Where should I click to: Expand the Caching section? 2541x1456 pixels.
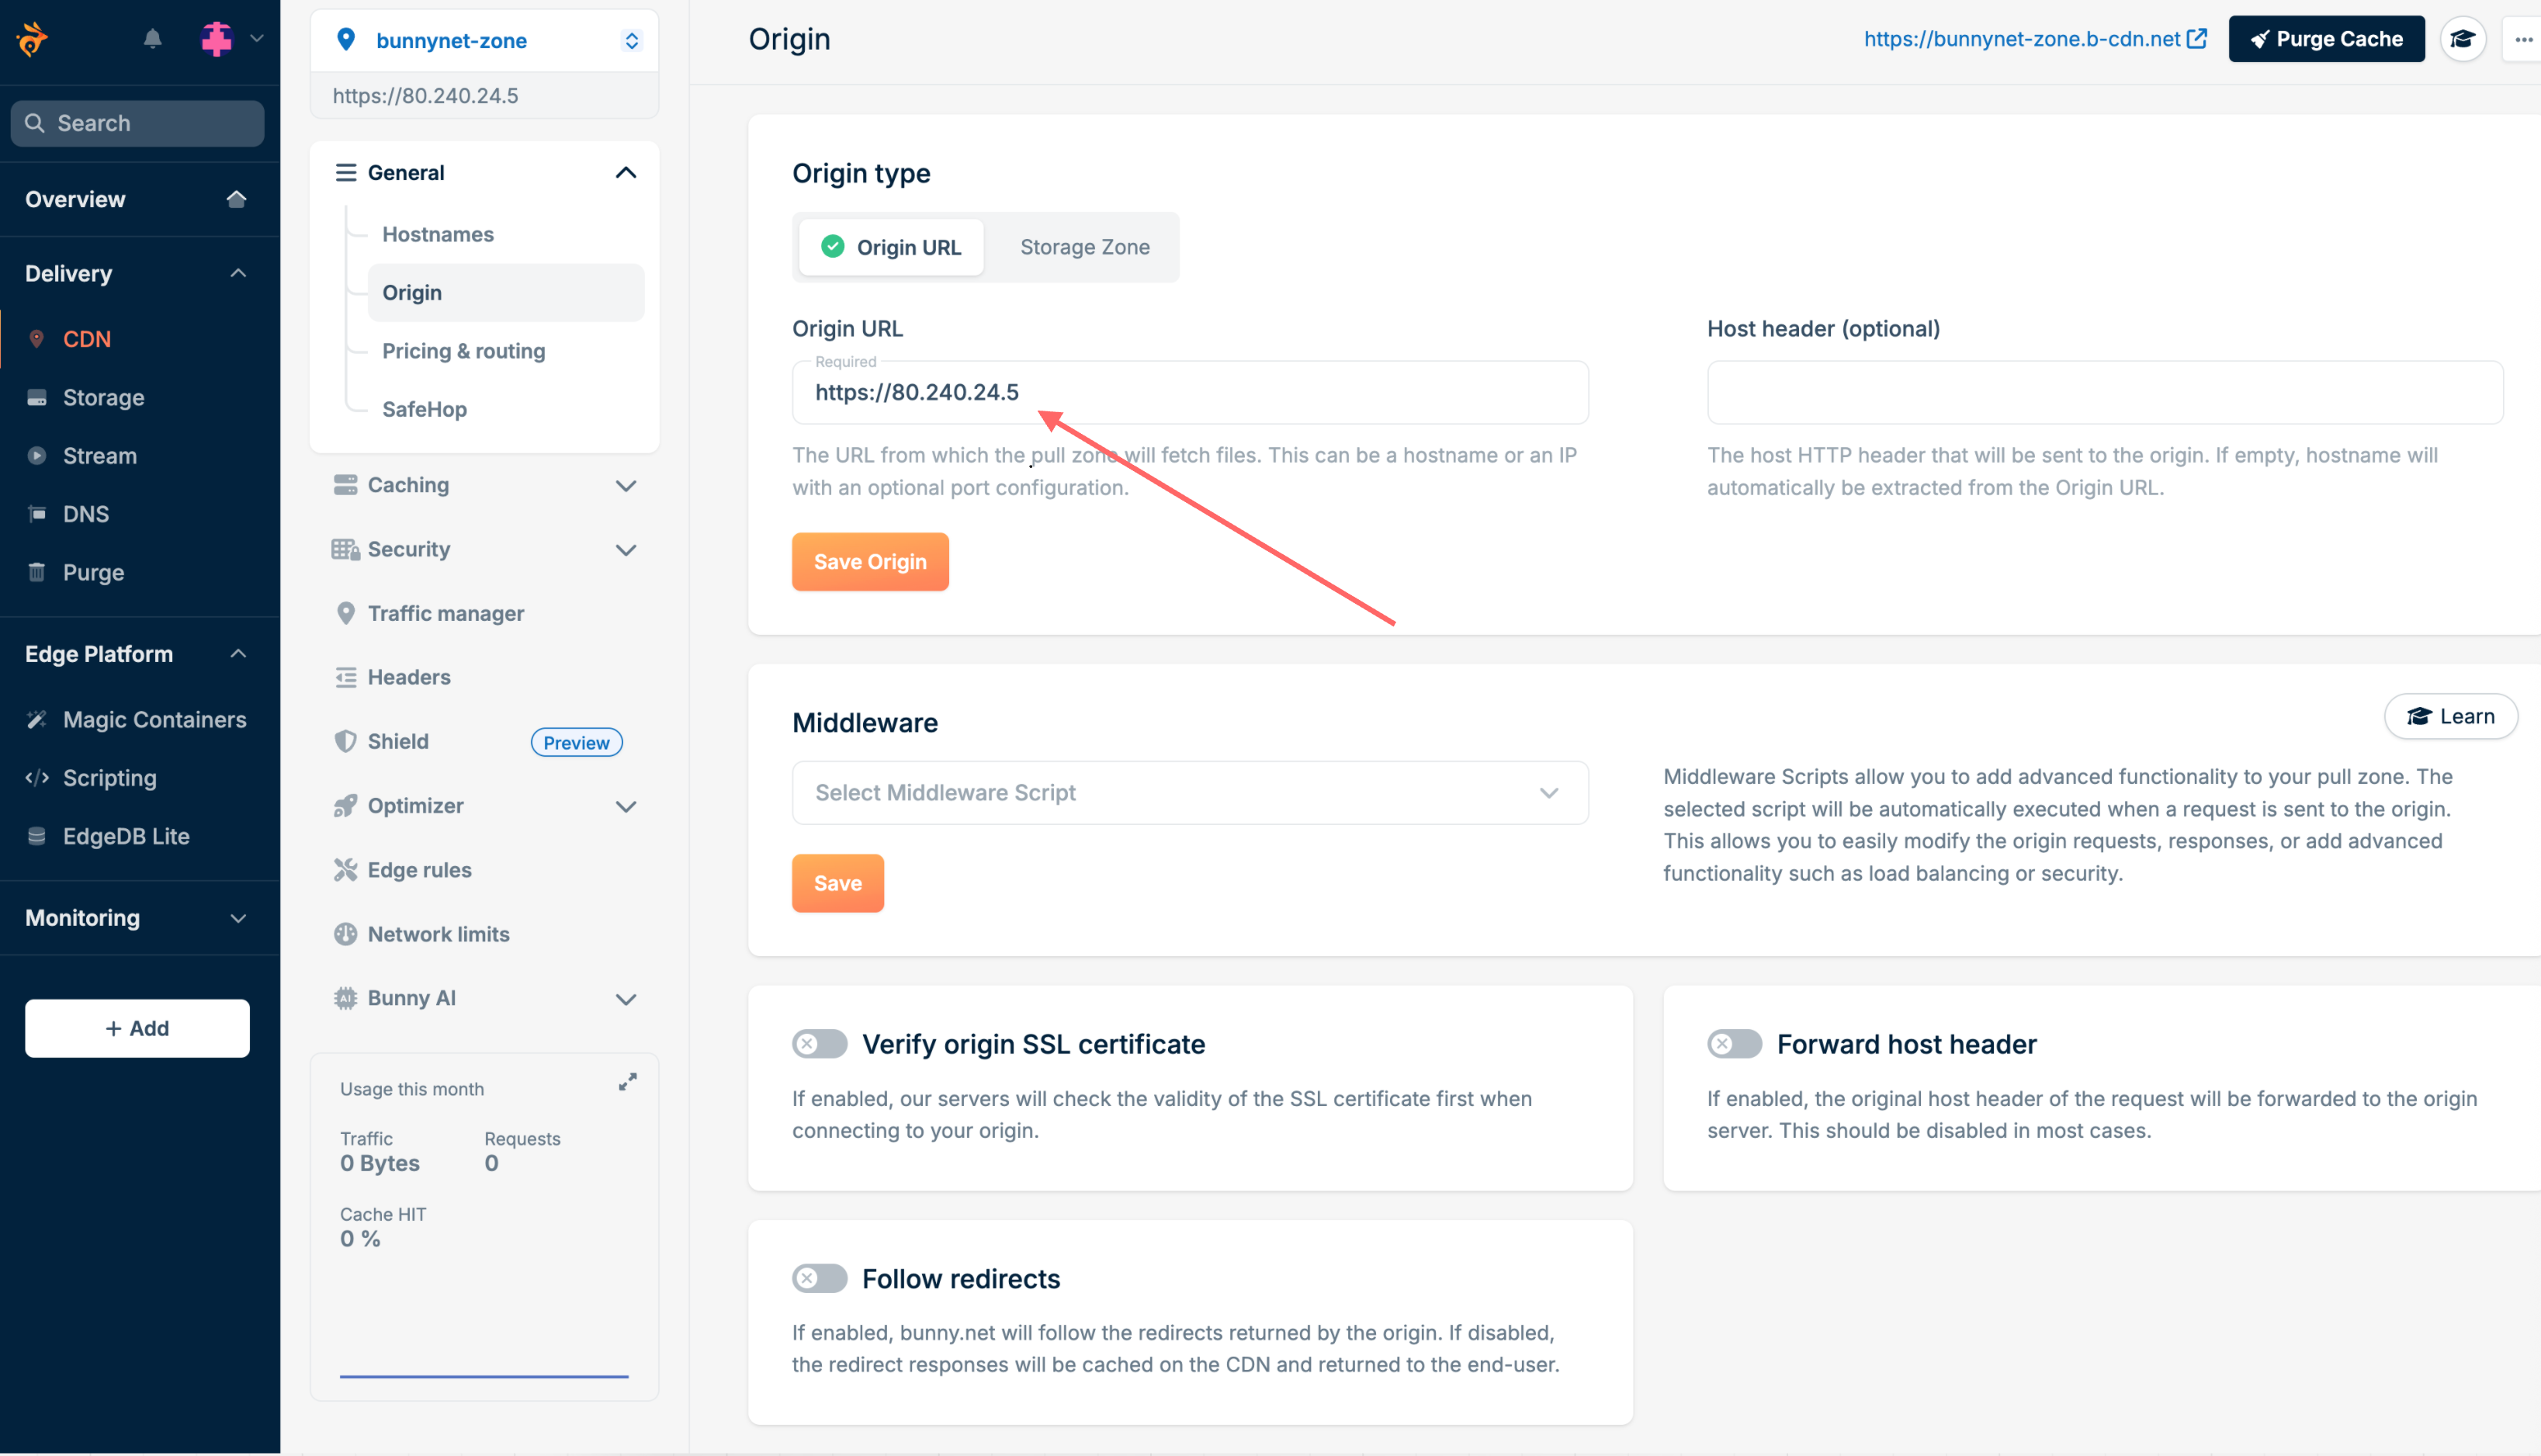pyautogui.click(x=485, y=485)
